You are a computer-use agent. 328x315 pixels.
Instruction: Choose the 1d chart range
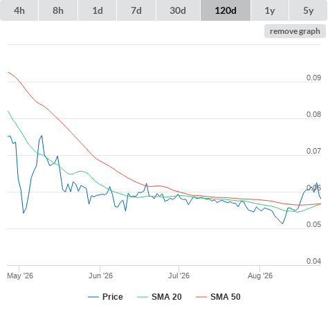(98, 10)
